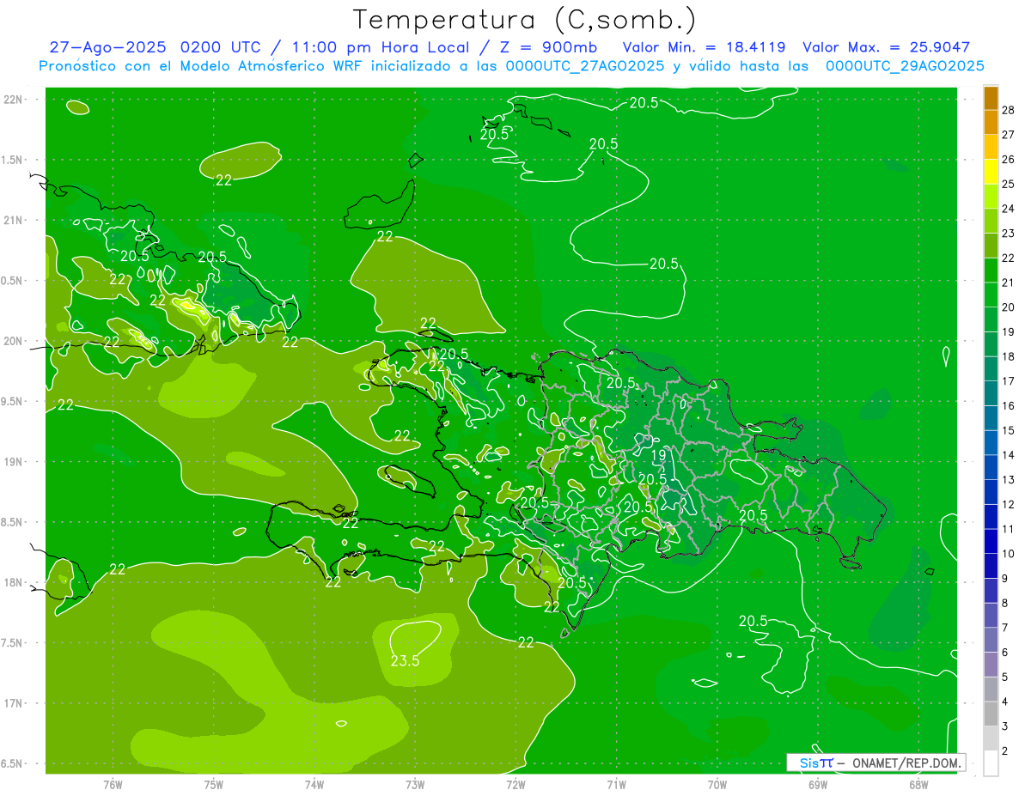Click the 76W longitude axis label
The height and width of the screenshot is (796, 1031).
coord(113,784)
